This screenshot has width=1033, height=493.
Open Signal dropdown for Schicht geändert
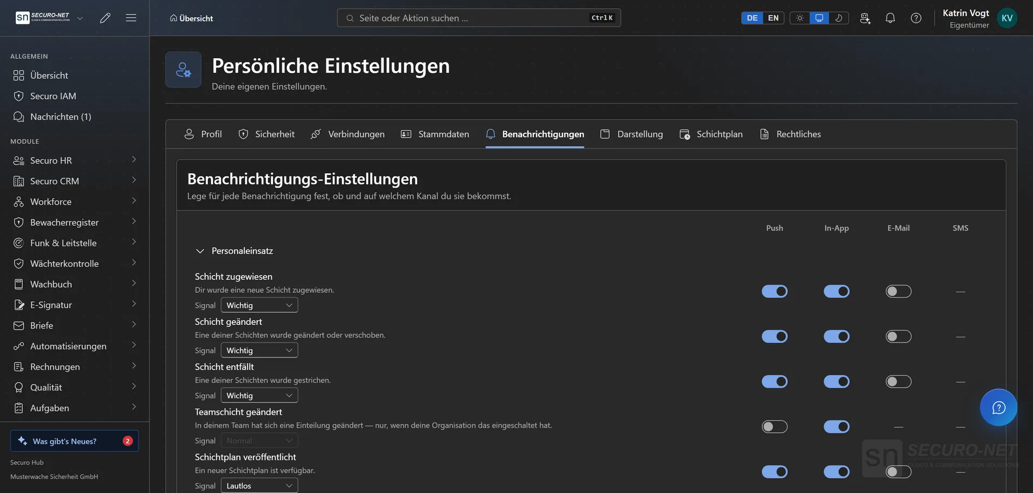coord(259,351)
